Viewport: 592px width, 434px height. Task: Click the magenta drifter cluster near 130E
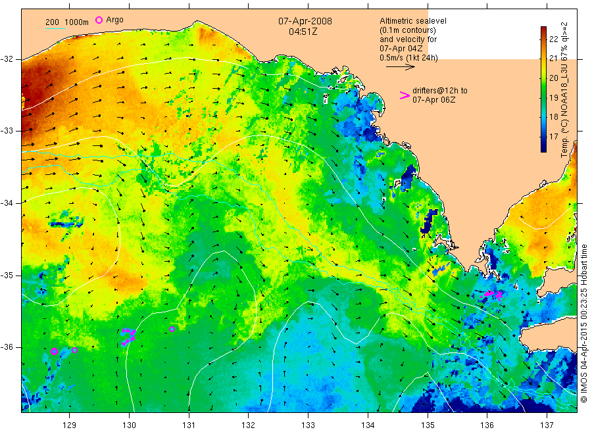(x=128, y=337)
